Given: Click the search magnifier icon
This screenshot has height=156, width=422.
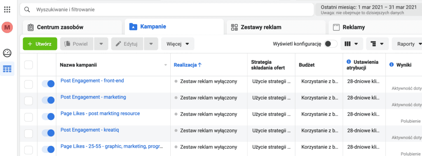Looking at the screenshot, I should coord(27,10).
